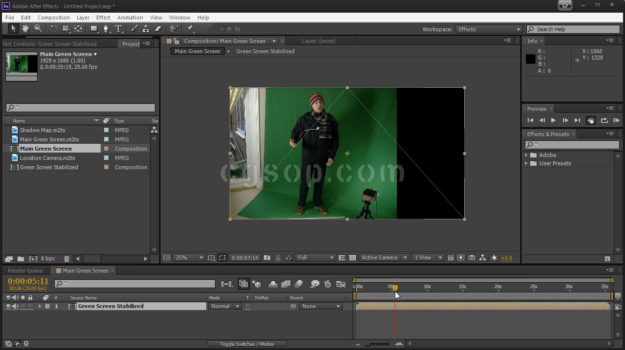Click the Search Help input field
625x350 pixels.
point(573,29)
